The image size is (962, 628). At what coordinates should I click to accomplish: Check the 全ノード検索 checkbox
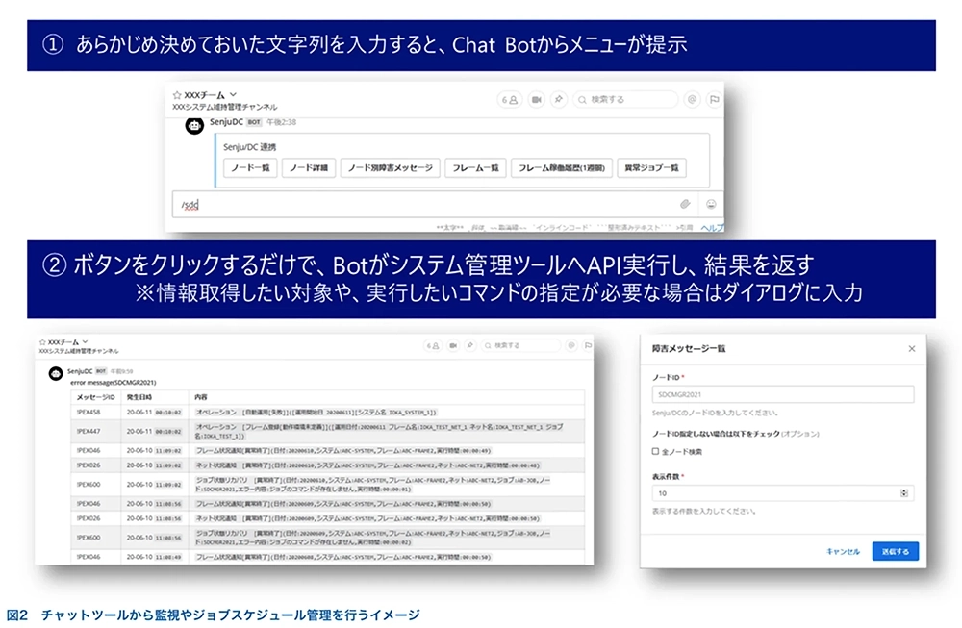pyautogui.click(x=655, y=451)
